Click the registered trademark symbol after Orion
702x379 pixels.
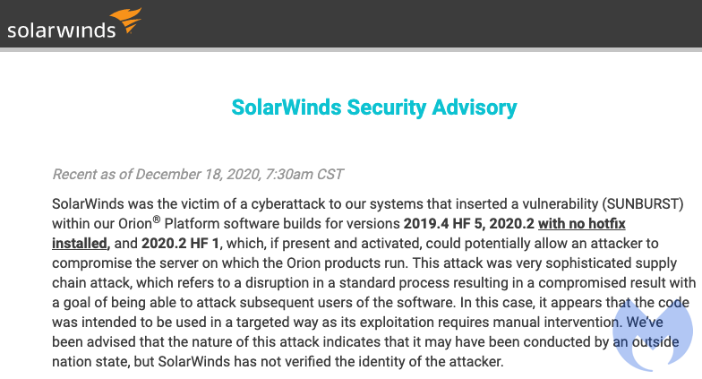pyautogui.click(x=156, y=219)
